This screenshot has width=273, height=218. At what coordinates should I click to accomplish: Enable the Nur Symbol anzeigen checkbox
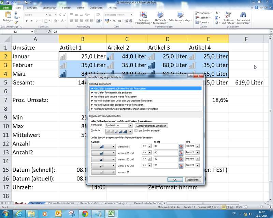(136, 130)
